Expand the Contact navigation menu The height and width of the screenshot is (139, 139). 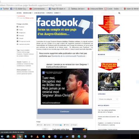[x=57, y=13]
